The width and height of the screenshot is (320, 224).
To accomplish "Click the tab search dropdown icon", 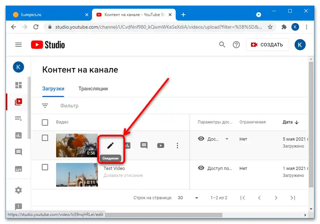I will tap(259, 15).
